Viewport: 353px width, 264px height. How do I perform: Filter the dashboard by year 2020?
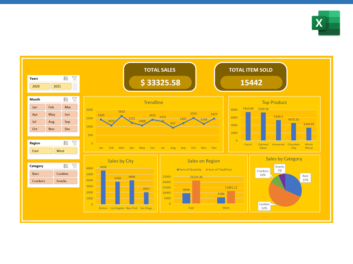pyautogui.click(x=40, y=87)
